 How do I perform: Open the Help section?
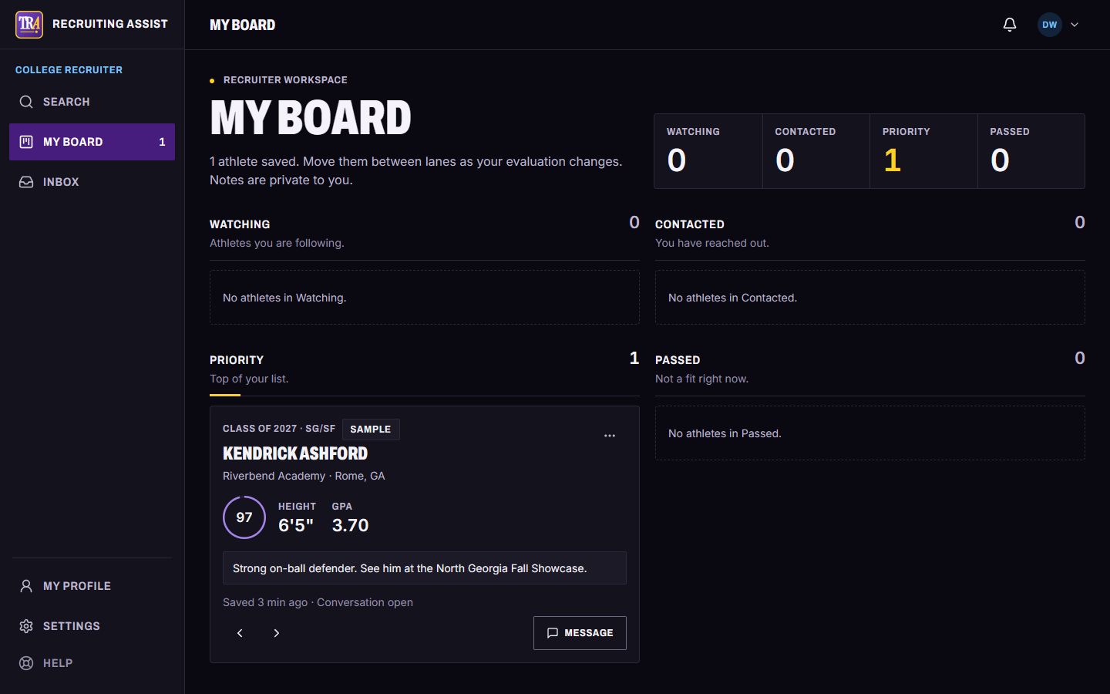(x=92, y=663)
